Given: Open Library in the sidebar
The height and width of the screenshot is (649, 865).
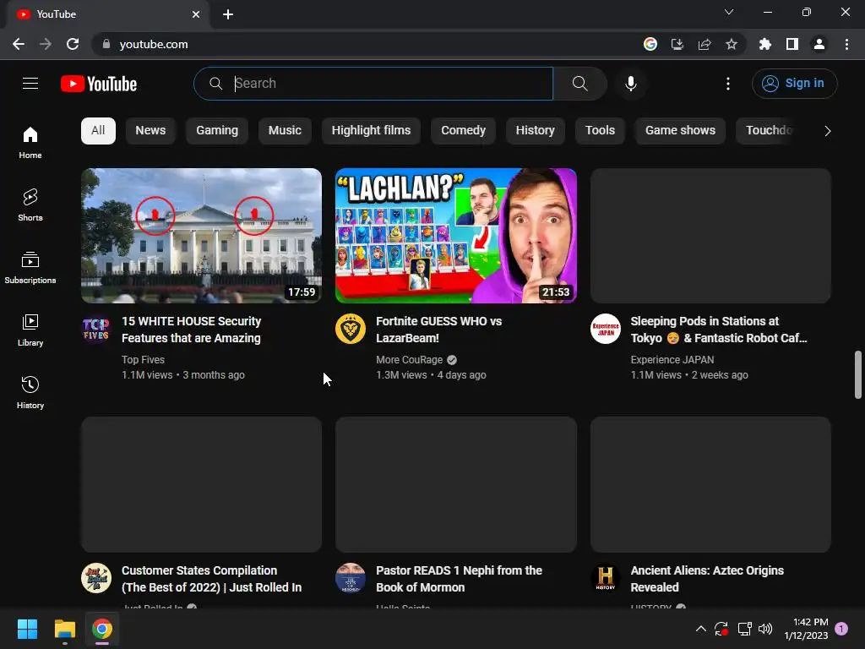Looking at the screenshot, I should click(x=30, y=330).
